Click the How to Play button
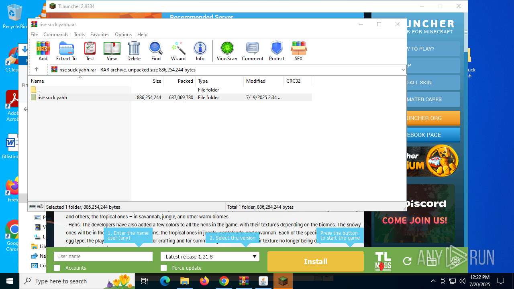This screenshot has width=514, height=289. (433, 49)
